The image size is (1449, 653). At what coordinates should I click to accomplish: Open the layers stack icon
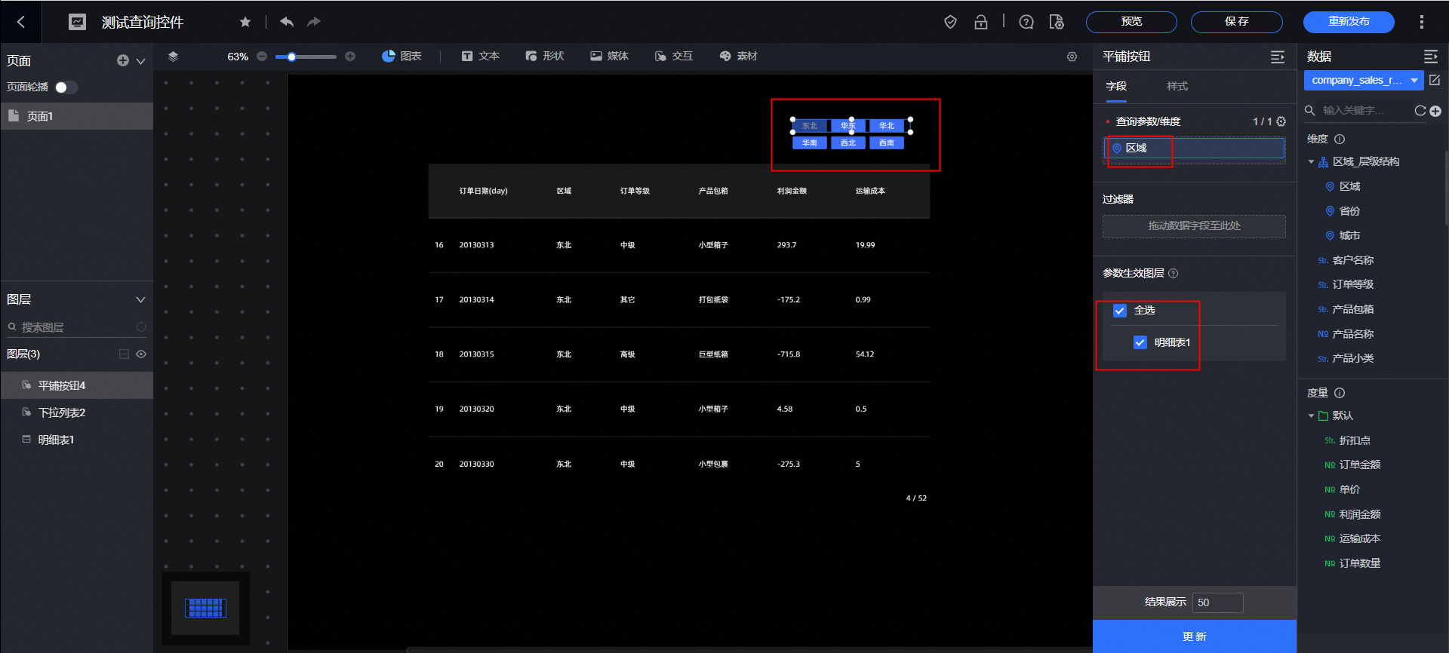(x=173, y=57)
